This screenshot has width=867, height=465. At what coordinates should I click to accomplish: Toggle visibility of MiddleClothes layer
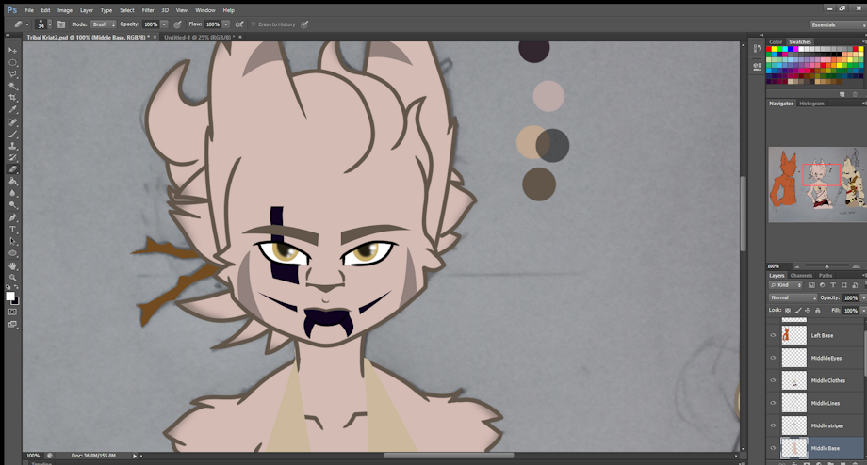773,380
